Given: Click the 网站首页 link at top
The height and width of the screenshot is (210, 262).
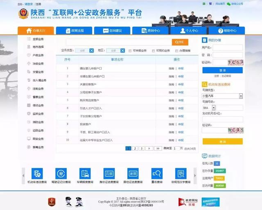Looking at the screenshot, I should (x=220, y=4).
